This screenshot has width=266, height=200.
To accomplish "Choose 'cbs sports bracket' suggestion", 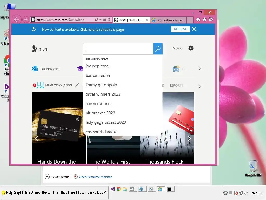I will pyautogui.click(x=102, y=132).
